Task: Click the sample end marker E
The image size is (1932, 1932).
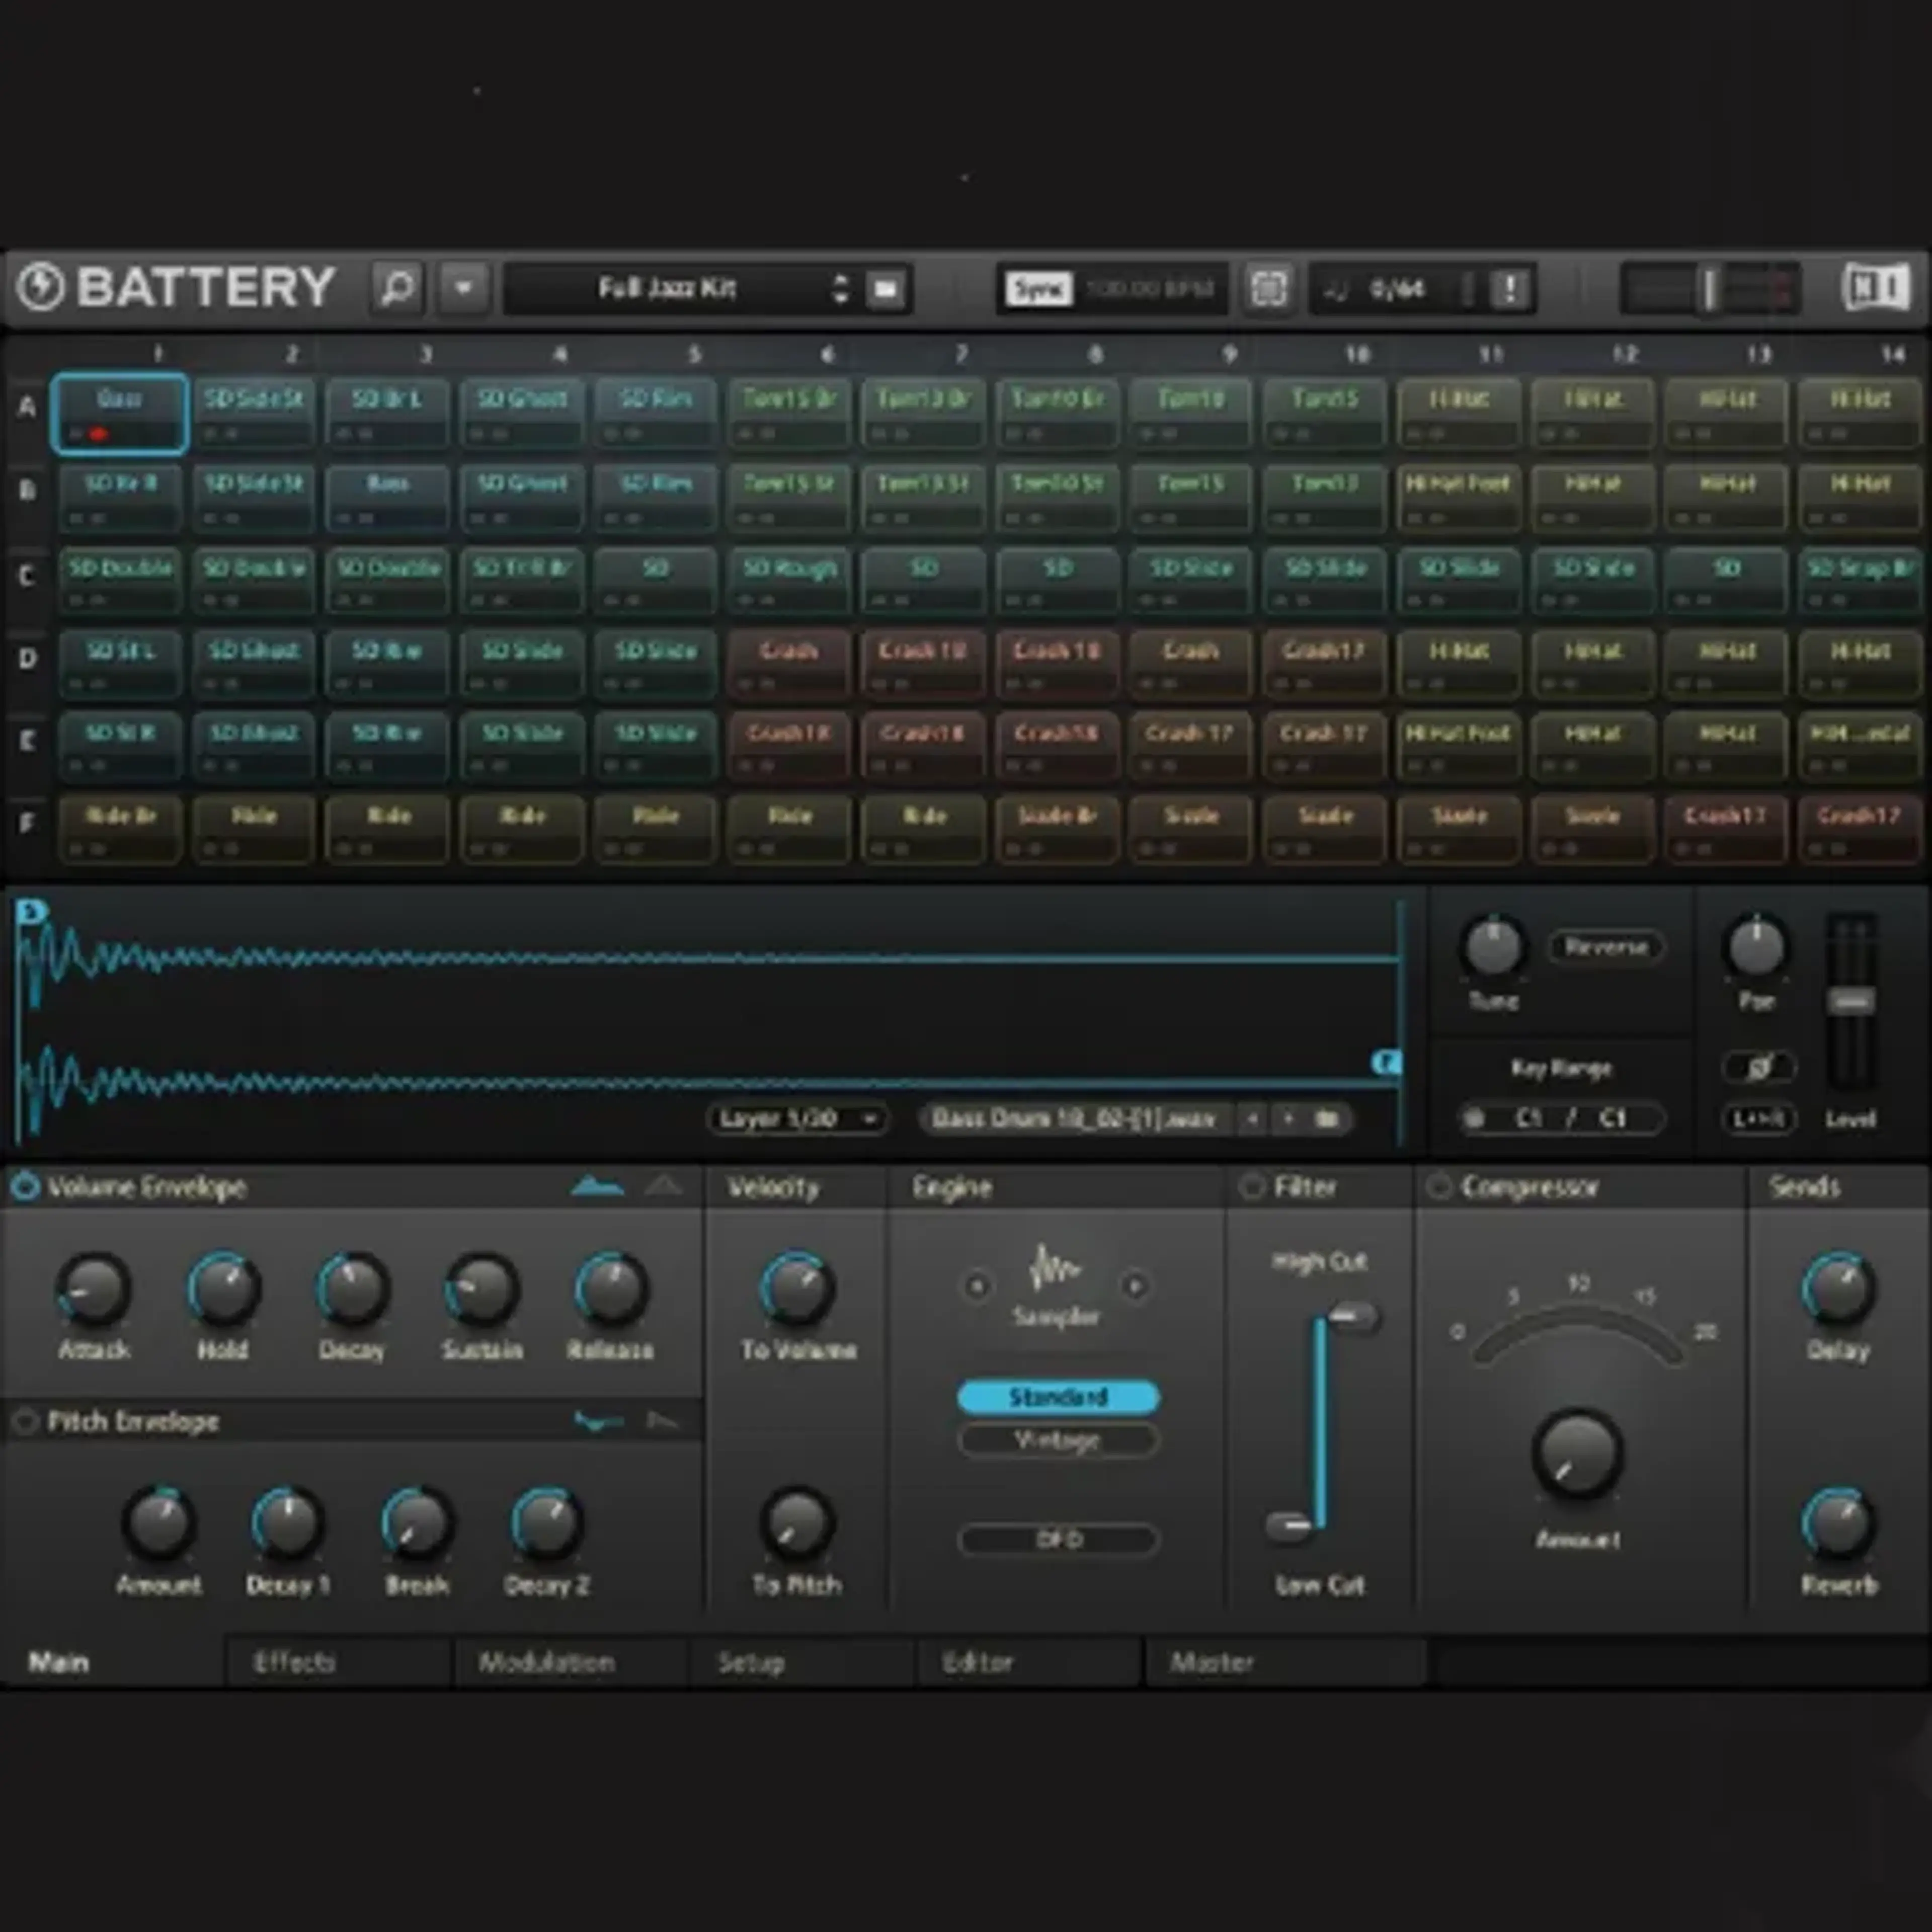Action: (1386, 1062)
